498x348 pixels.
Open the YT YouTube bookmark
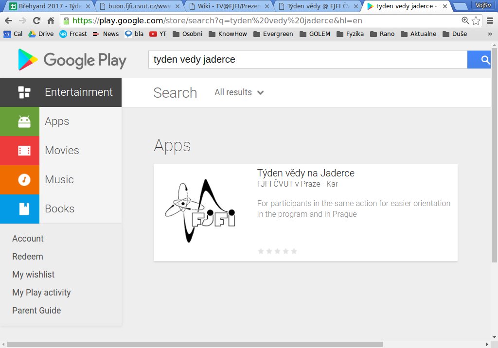(x=158, y=34)
